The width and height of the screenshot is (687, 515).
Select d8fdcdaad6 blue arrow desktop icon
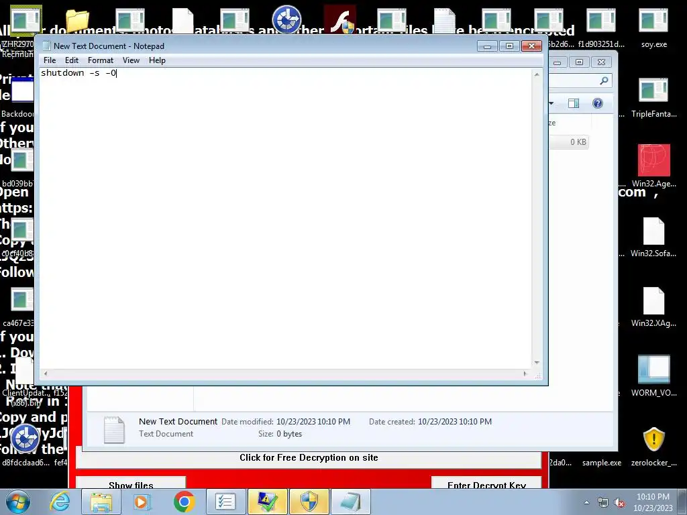pos(25,443)
